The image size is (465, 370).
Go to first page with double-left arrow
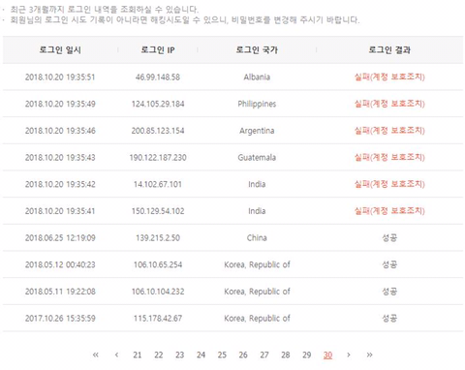pos(96,355)
